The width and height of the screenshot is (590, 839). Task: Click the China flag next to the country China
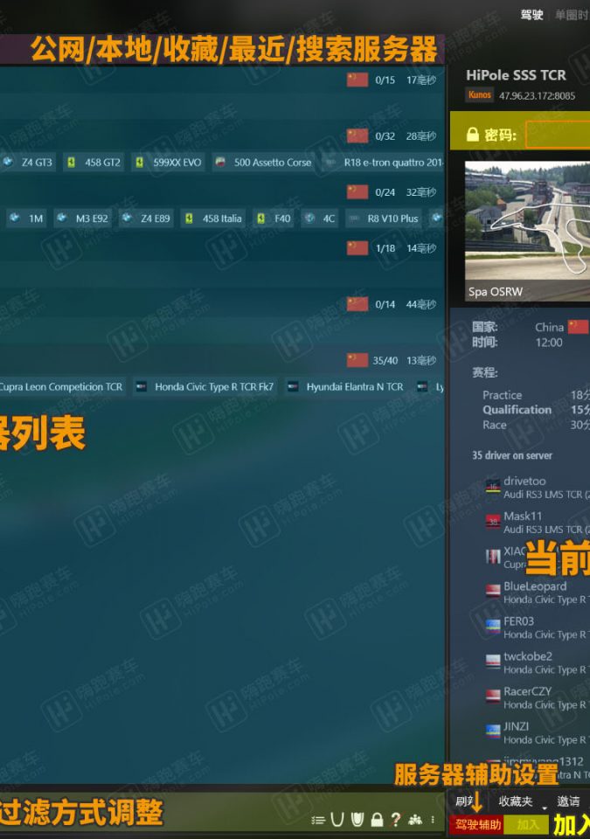[x=578, y=326]
